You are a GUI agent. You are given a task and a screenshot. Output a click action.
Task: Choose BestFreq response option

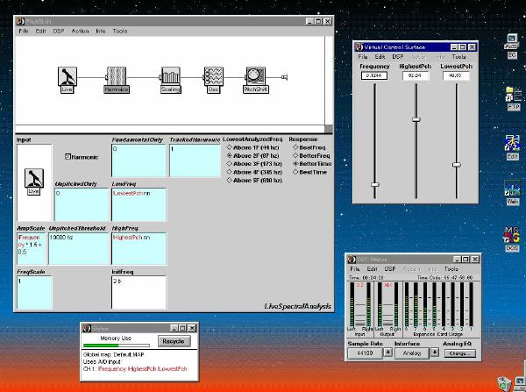pyautogui.click(x=294, y=147)
